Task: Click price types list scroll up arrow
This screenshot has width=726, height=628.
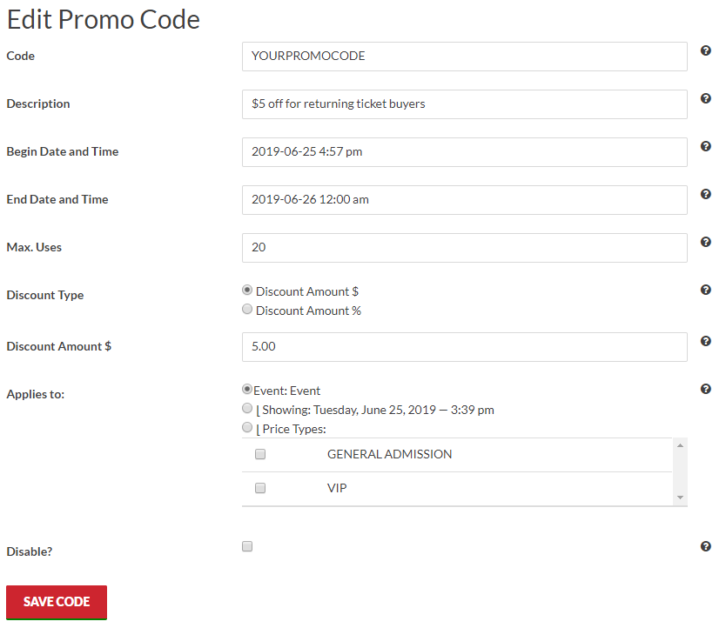Action: [x=680, y=445]
